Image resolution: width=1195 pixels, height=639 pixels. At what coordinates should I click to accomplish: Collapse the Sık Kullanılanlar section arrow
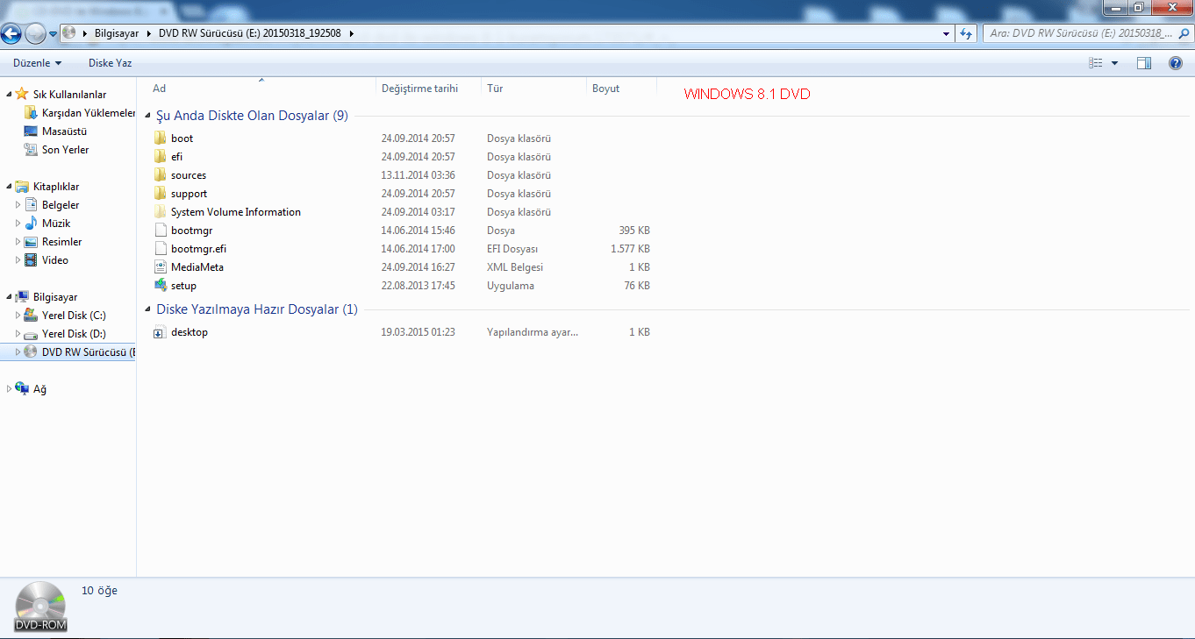click(x=9, y=94)
